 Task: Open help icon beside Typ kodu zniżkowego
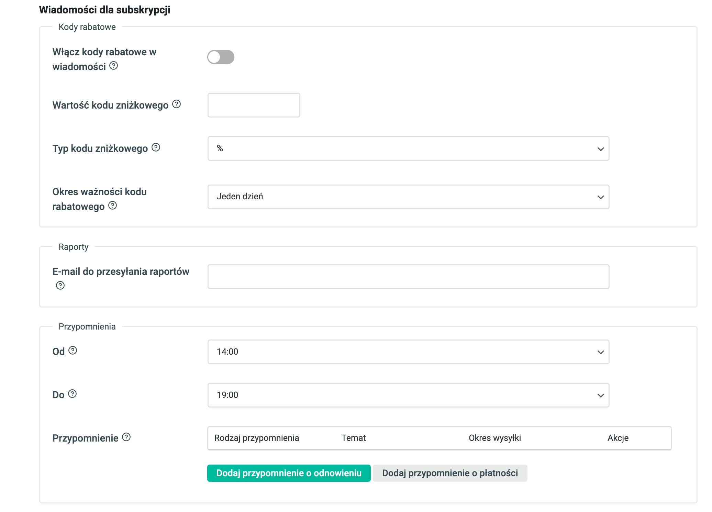(x=156, y=147)
